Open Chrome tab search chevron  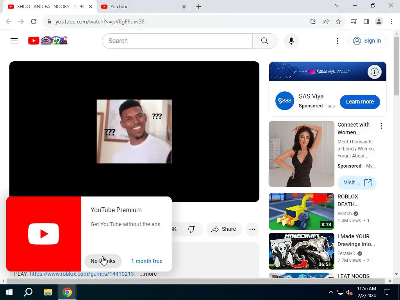coord(337,5)
